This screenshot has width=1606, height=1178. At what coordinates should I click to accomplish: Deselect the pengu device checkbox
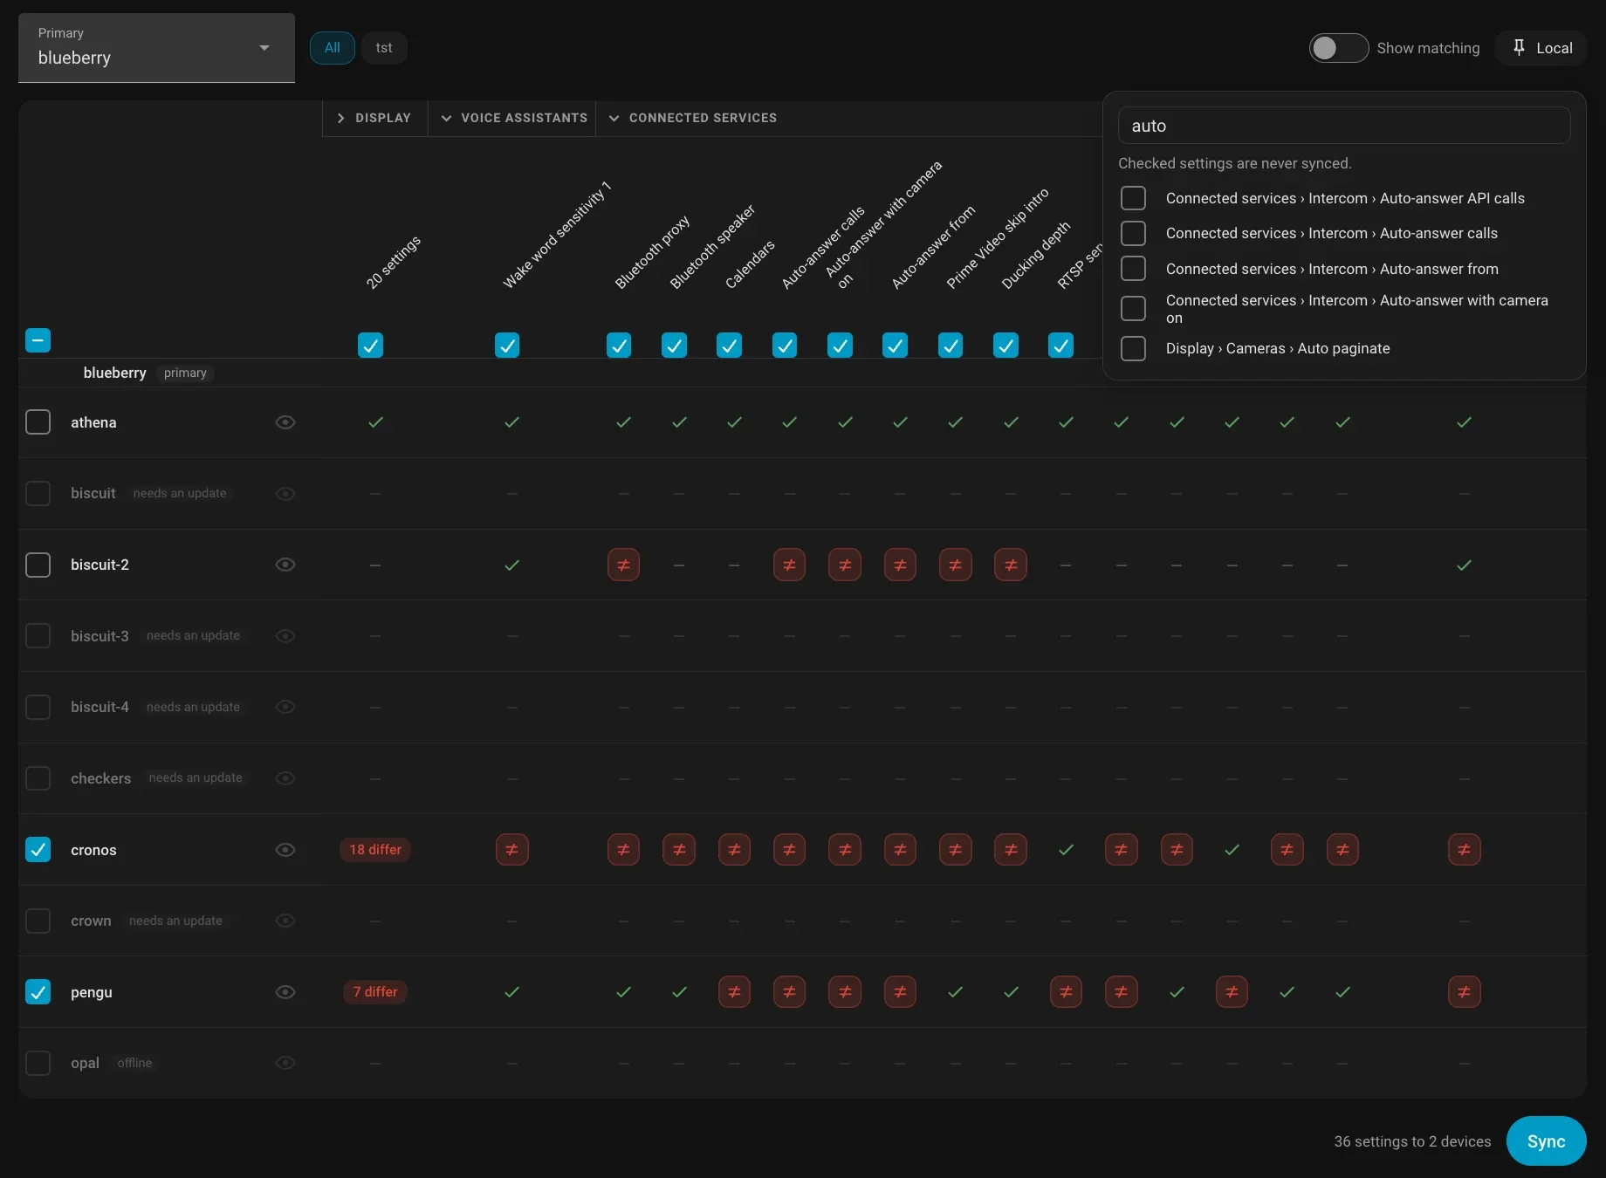coord(38,992)
